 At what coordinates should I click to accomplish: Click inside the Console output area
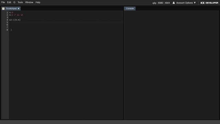click(171, 65)
